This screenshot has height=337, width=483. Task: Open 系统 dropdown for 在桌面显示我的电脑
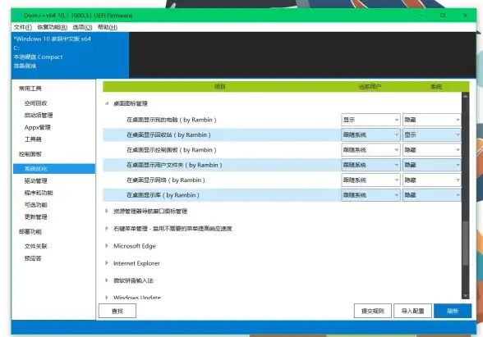[431, 120]
